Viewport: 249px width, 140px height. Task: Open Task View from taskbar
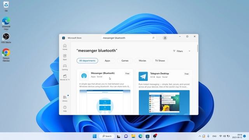[118, 136]
